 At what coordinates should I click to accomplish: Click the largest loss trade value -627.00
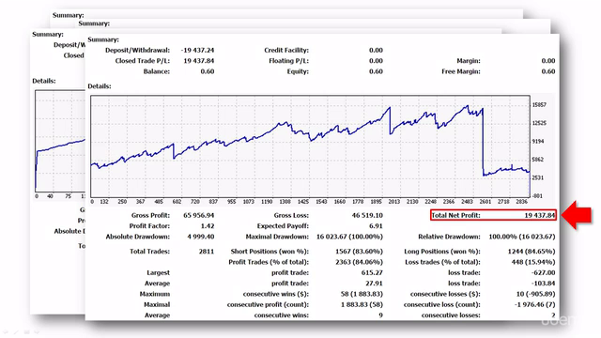point(544,273)
